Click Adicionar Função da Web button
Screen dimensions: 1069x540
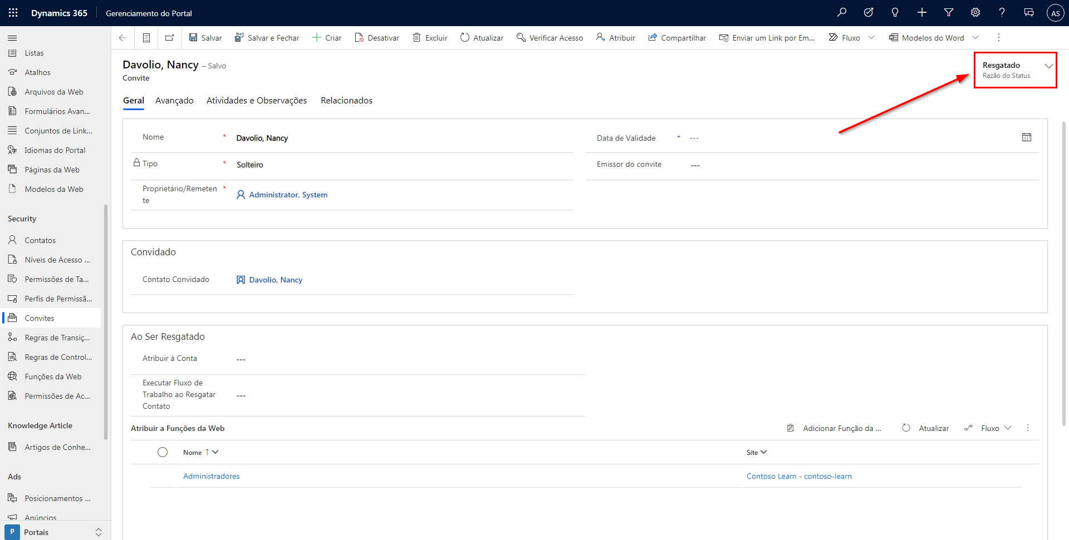(x=833, y=428)
